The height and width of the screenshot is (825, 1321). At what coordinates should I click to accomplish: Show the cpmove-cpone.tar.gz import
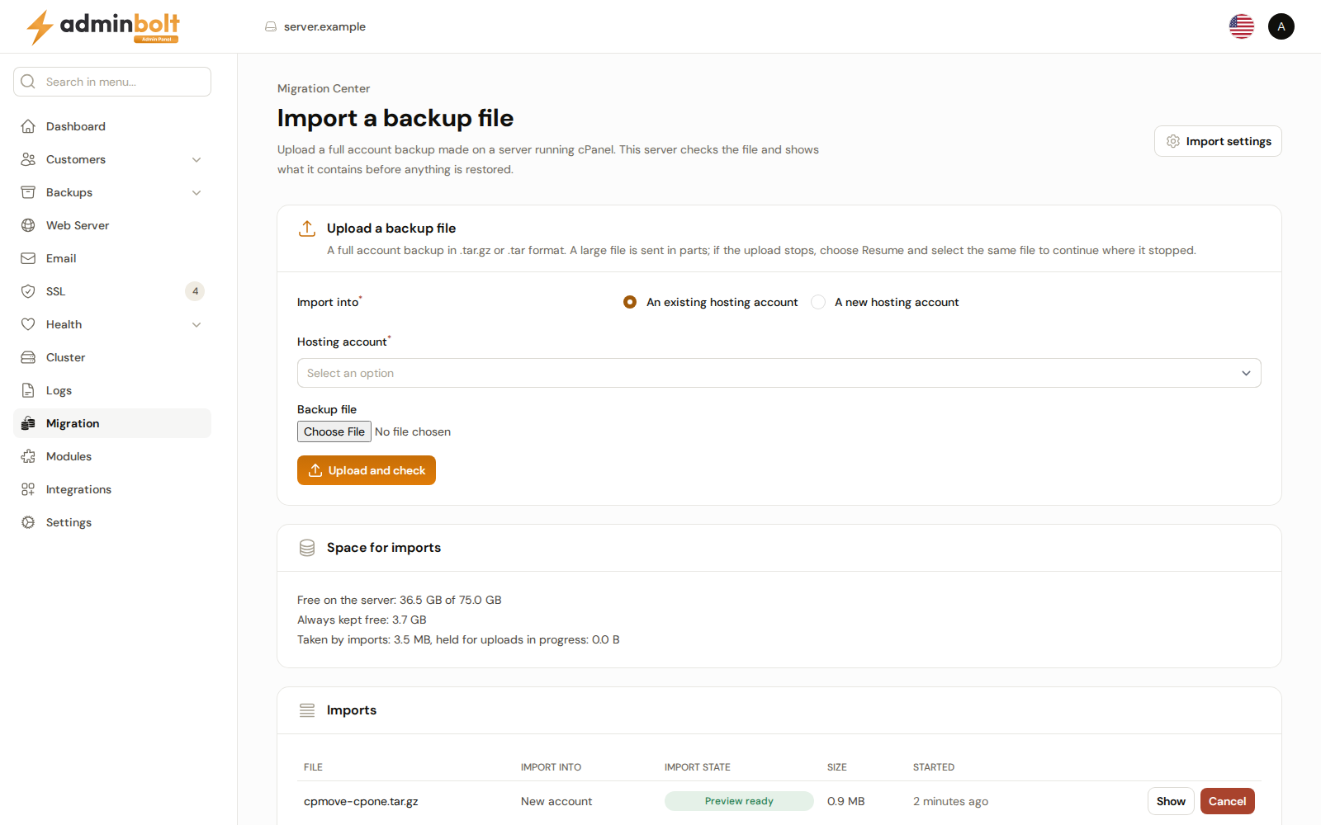[x=1171, y=801]
